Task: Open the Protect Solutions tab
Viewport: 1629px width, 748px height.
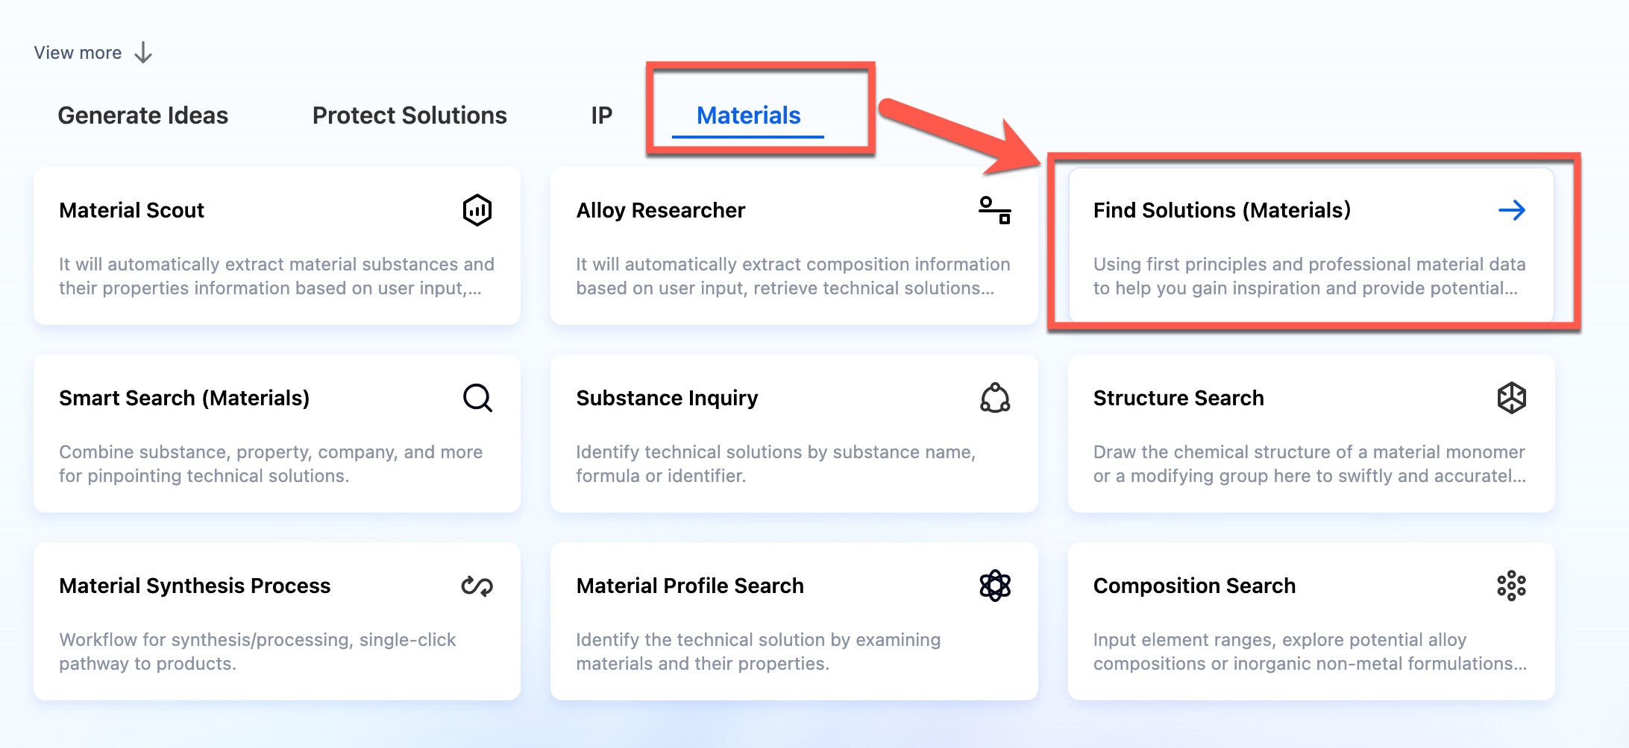Action: point(409,115)
